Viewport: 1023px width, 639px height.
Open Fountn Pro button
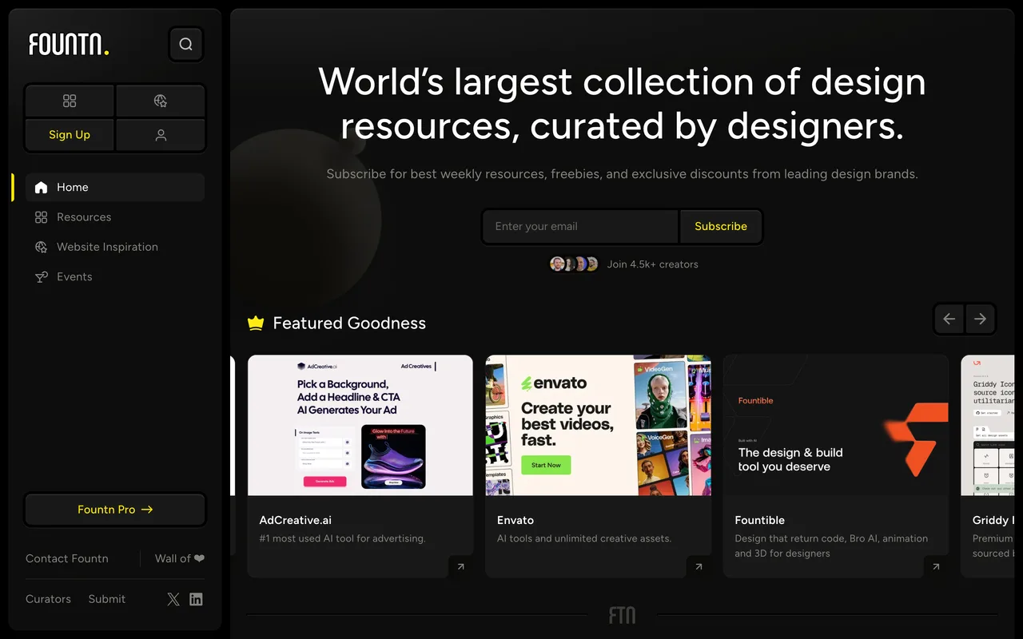tap(115, 509)
